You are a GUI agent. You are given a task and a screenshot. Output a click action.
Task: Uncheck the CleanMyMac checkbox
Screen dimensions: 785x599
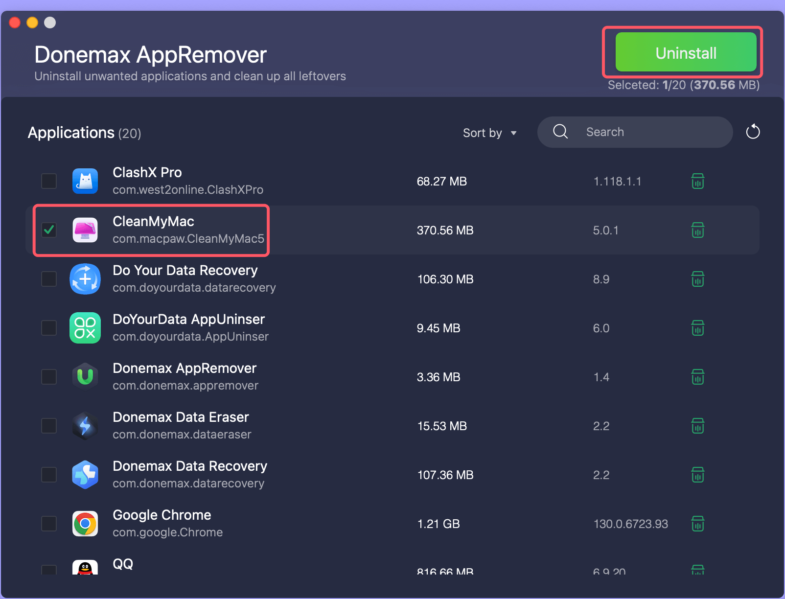(49, 230)
